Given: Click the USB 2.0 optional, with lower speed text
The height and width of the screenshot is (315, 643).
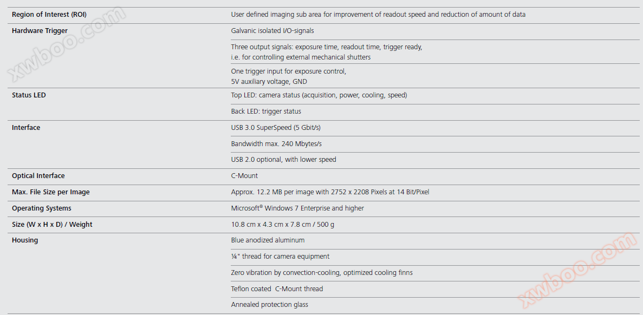Looking at the screenshot, I should 283,160.
